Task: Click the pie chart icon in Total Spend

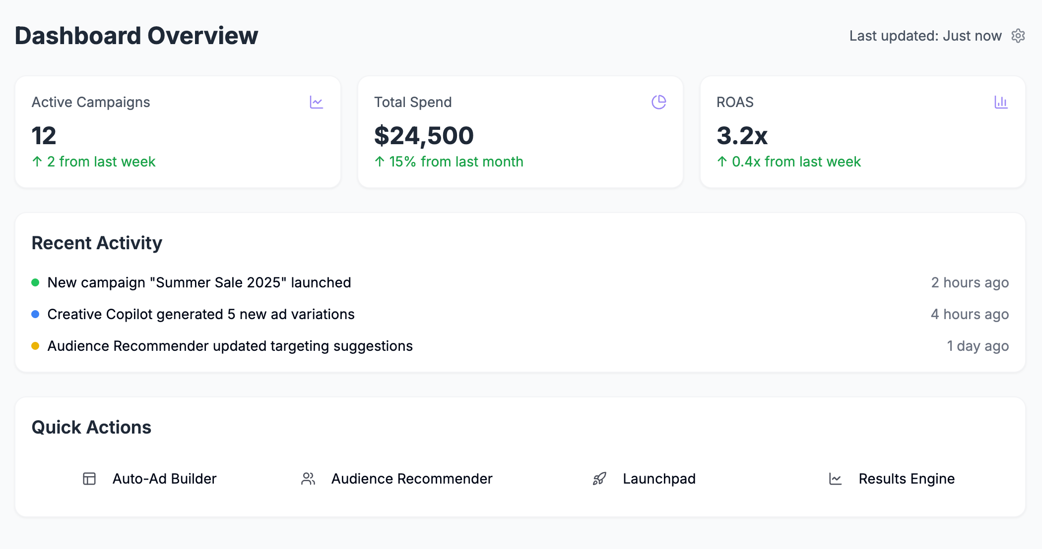Action: 658,102
